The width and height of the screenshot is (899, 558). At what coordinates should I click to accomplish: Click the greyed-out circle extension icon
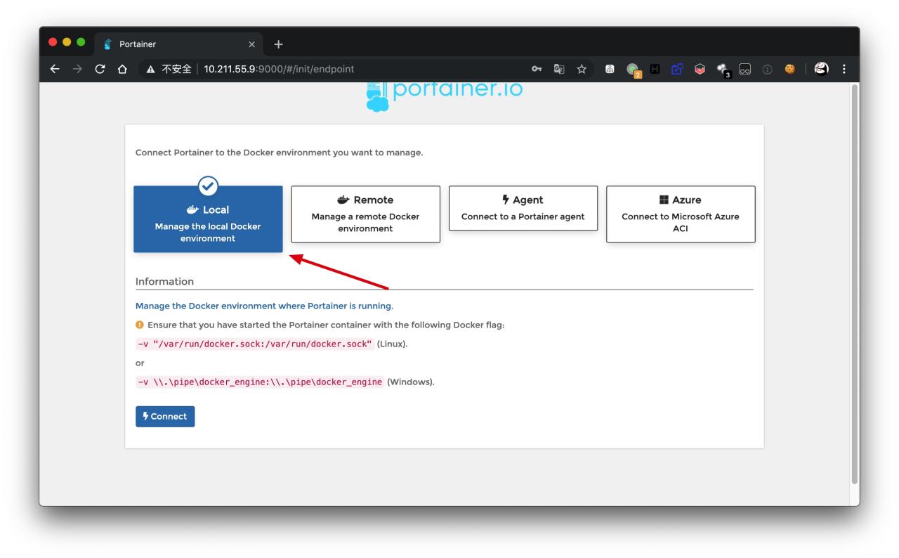click(x=767, y=69)
